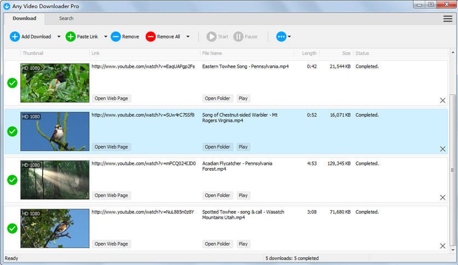458x265 pixels.
Task: Click completed checkmark for Spotted Towhee row
Action: pyautogui.click(x=12, y=228)
